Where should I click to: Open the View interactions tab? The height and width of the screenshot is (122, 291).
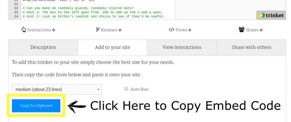[x=182, y=47]
